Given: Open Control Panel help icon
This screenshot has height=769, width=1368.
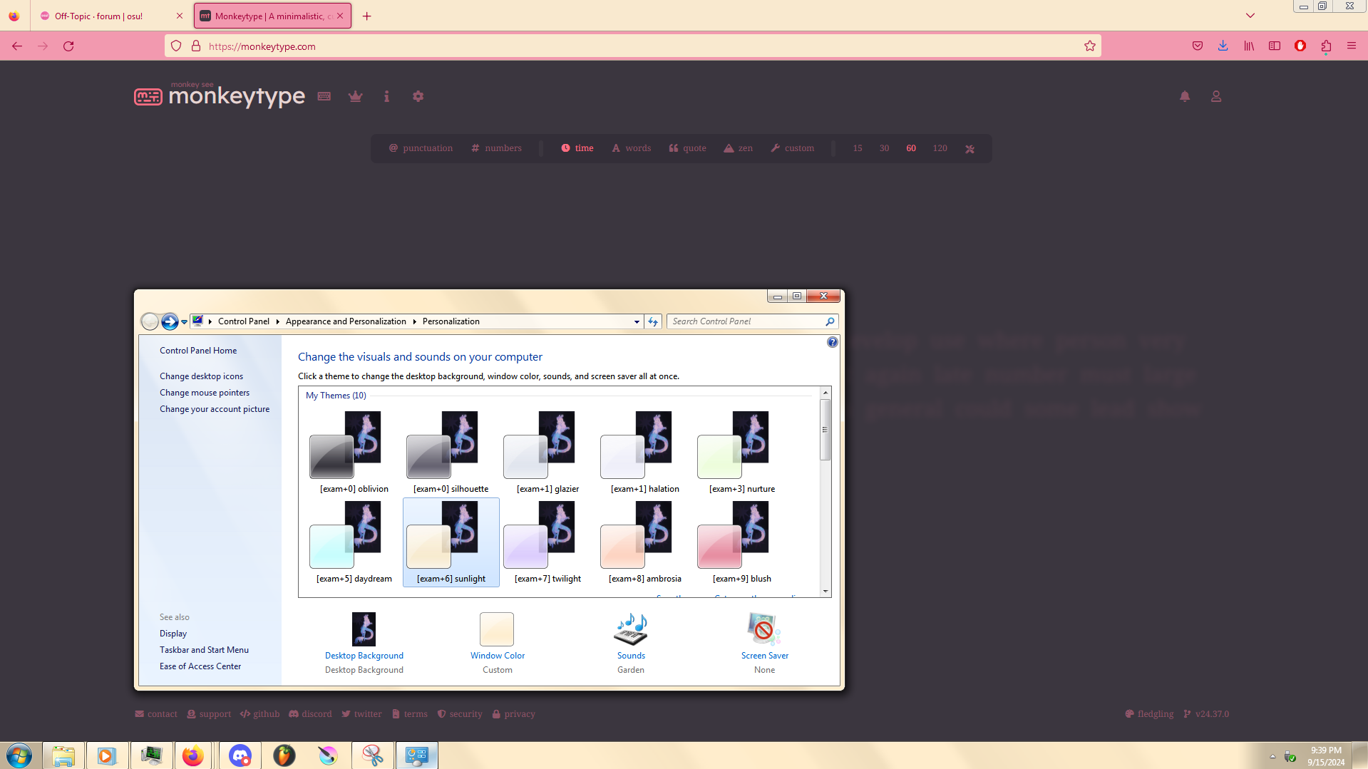Looking at the screenshot, I should tap(832, 343).
